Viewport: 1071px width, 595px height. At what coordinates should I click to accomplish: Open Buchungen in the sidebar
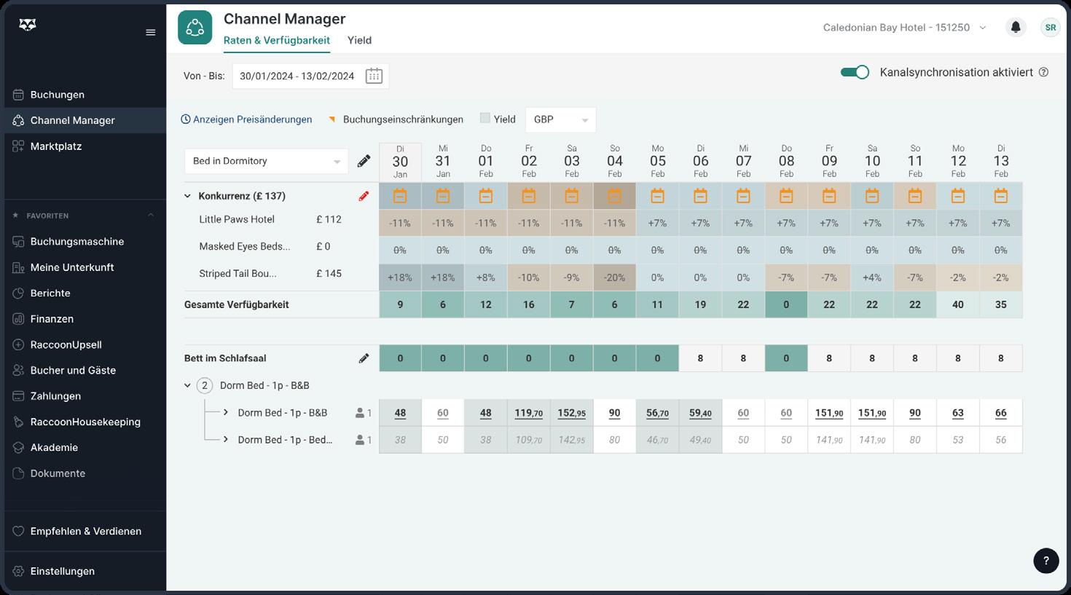click(x=58, y=95)
